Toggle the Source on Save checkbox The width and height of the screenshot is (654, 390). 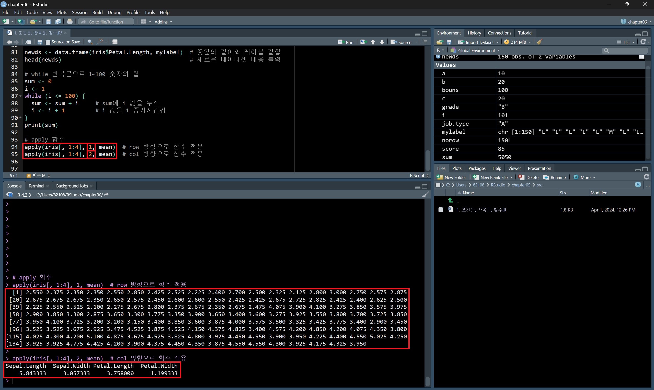48,42
